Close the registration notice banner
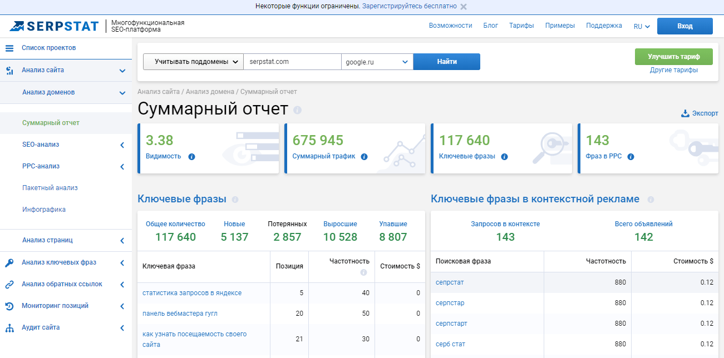 tap(464, 7)
